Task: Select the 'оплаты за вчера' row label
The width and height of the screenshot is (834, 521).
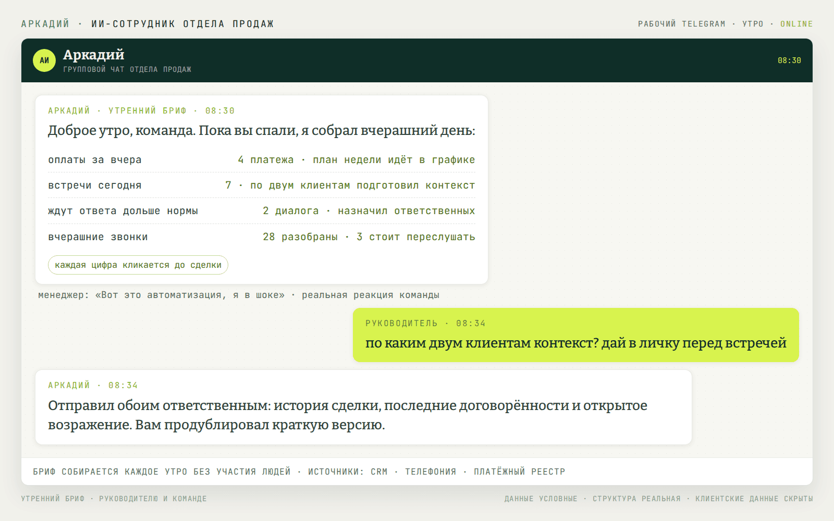Action: pos(95,160)
